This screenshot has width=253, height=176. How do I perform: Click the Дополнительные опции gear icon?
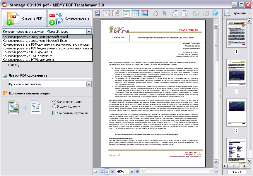point(5,93)
